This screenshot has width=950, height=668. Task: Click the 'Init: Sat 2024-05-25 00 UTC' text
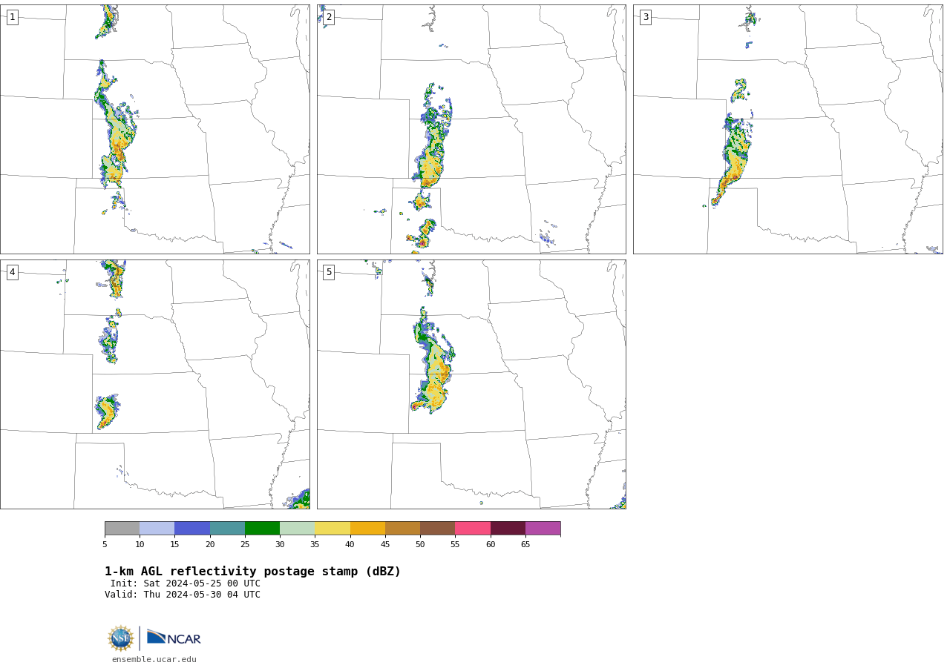[x=186, y=583]
